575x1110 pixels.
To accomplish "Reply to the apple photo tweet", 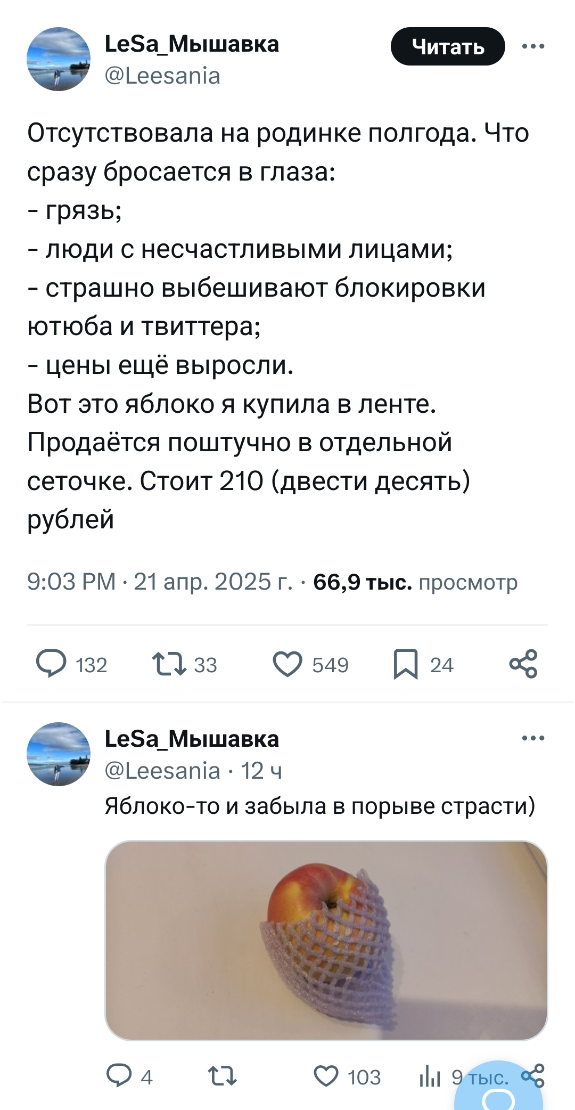I will 116,1076.
